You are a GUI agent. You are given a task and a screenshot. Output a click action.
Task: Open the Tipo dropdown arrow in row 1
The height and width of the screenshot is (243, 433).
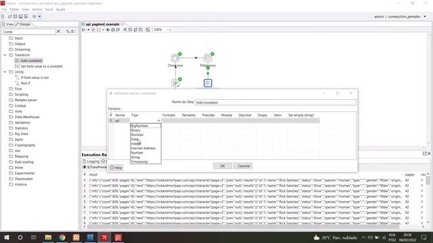point(158,121)
